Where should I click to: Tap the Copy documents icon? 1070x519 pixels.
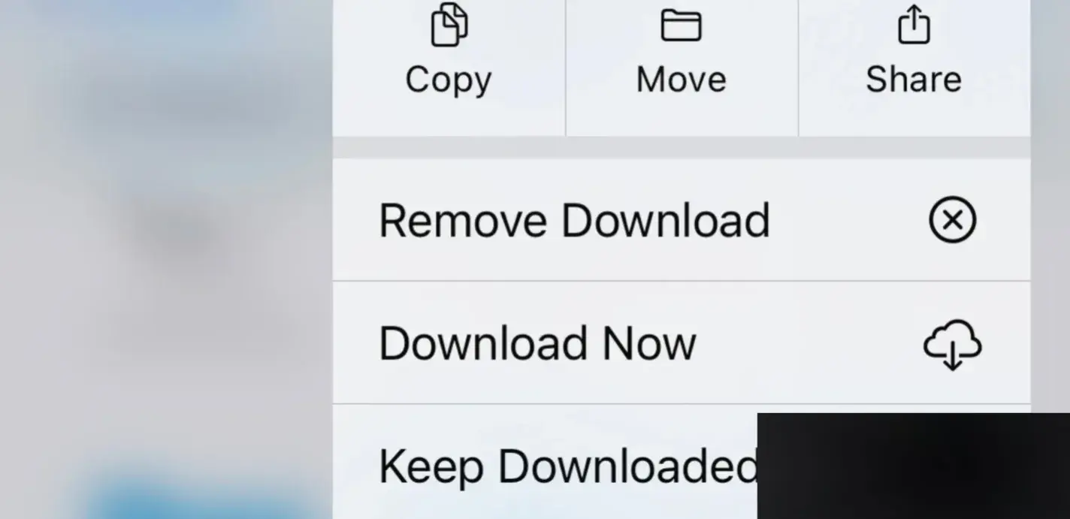tap(449, 25)
